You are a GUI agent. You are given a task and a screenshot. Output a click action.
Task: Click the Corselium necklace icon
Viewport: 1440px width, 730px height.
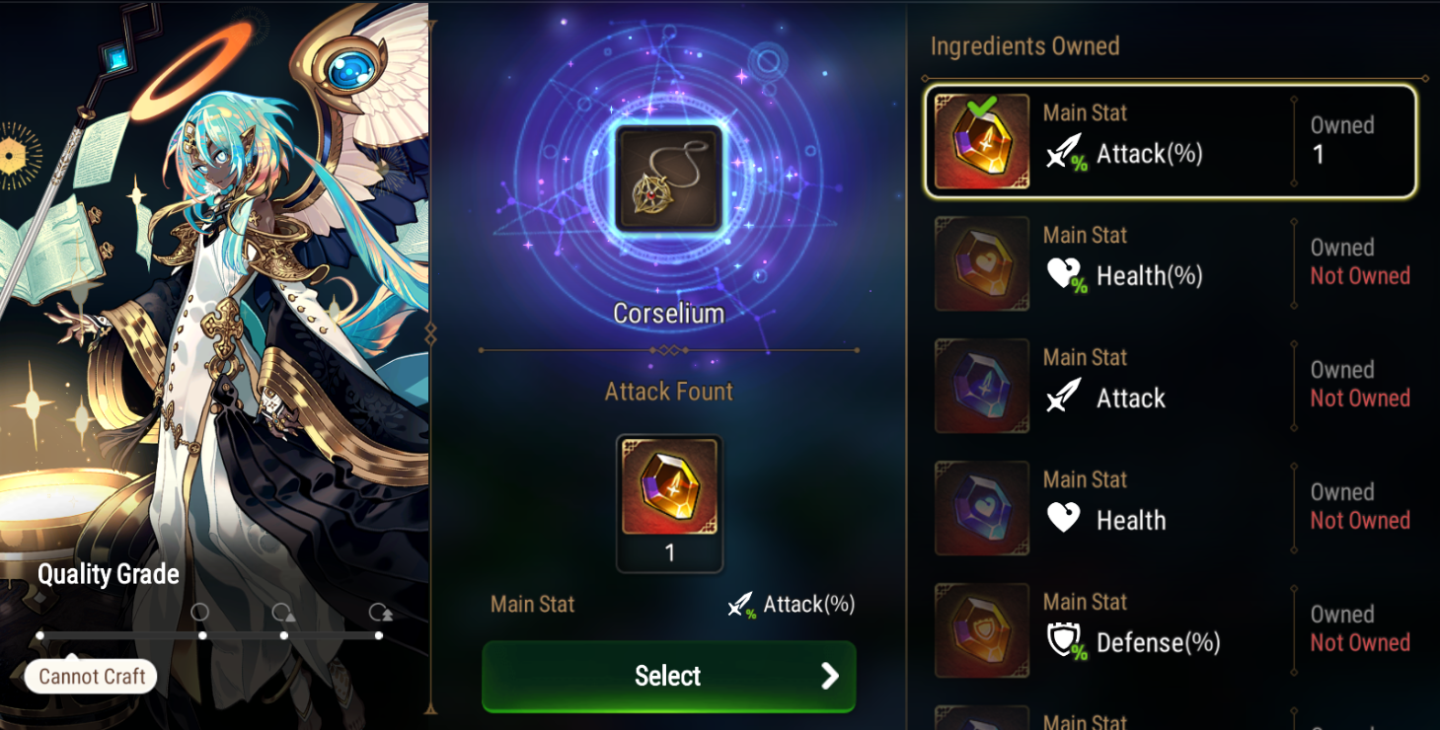(x=669, y=179)
